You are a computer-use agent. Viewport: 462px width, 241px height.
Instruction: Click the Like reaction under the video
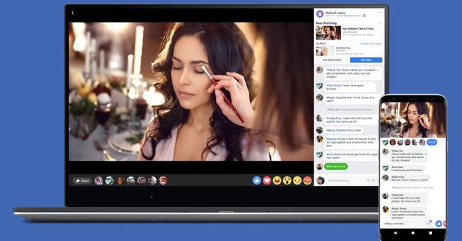tap(257, 180)
